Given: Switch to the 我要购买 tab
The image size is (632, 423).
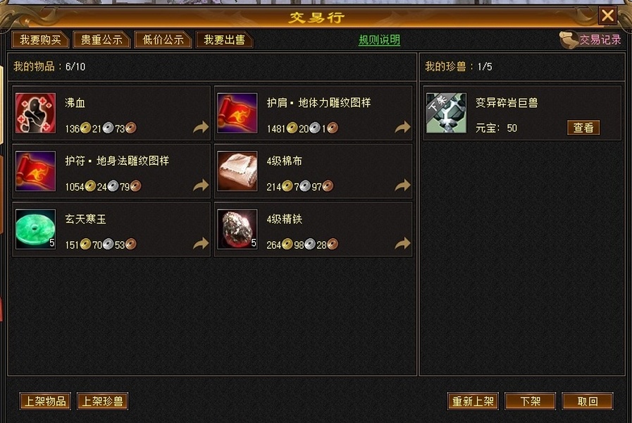Looking at the screenshot, I should point(41,39).
